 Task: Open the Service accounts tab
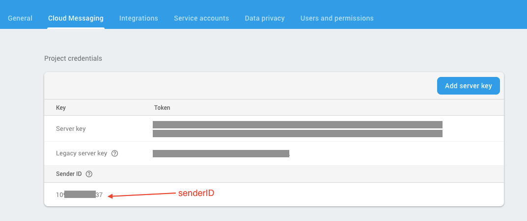coord(201,18)
